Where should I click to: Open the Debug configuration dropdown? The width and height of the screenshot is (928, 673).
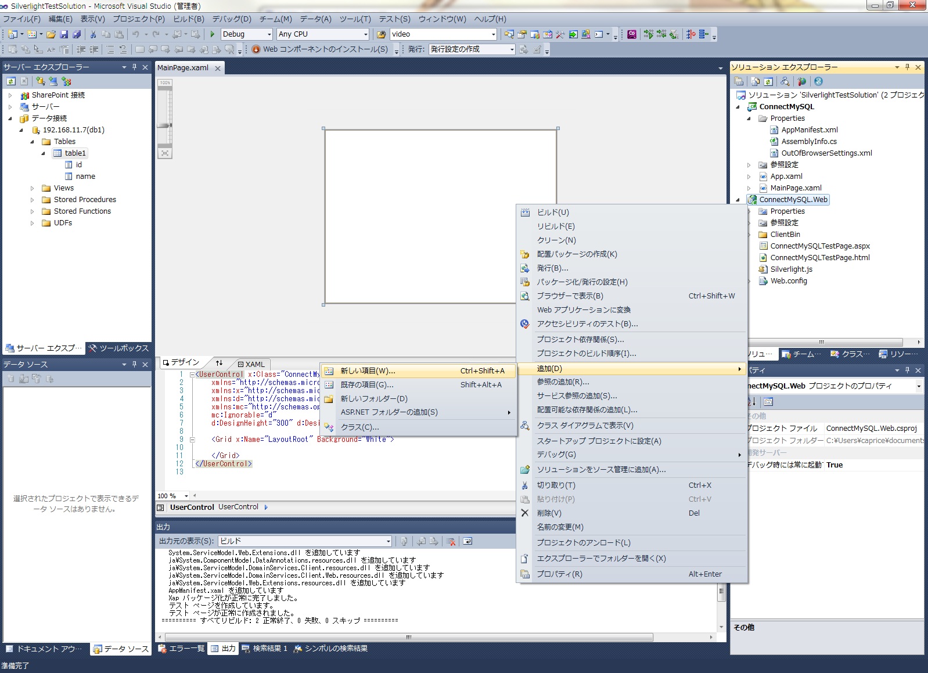(269, 34)
